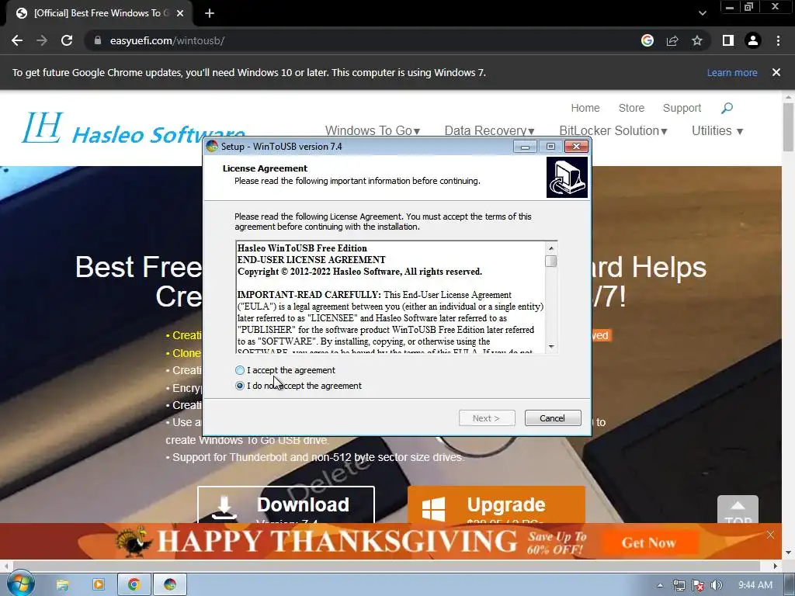The width and height of the screenshot is (795, 596).
Task: Open Store link in site header
Action: point(631,108)
